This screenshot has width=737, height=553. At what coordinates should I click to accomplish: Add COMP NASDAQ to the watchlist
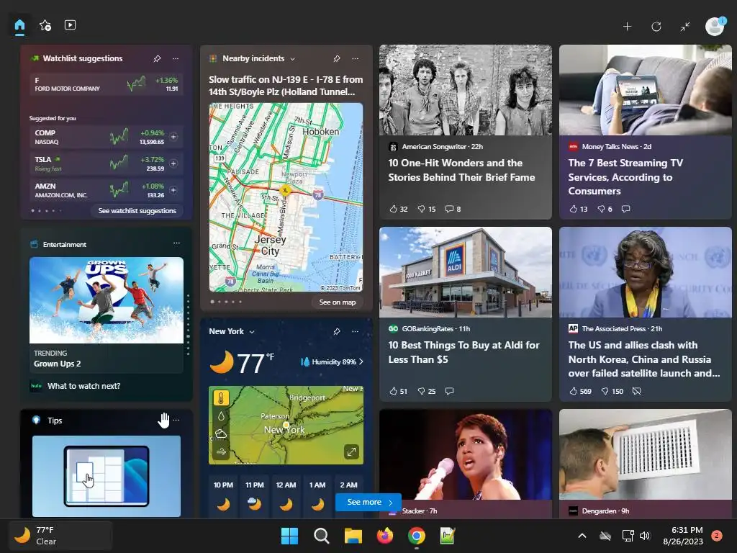[x=173, y=137]
